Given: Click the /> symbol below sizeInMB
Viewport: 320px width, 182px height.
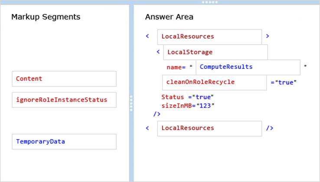Looking at the screenshot, I should coord(157,114).
